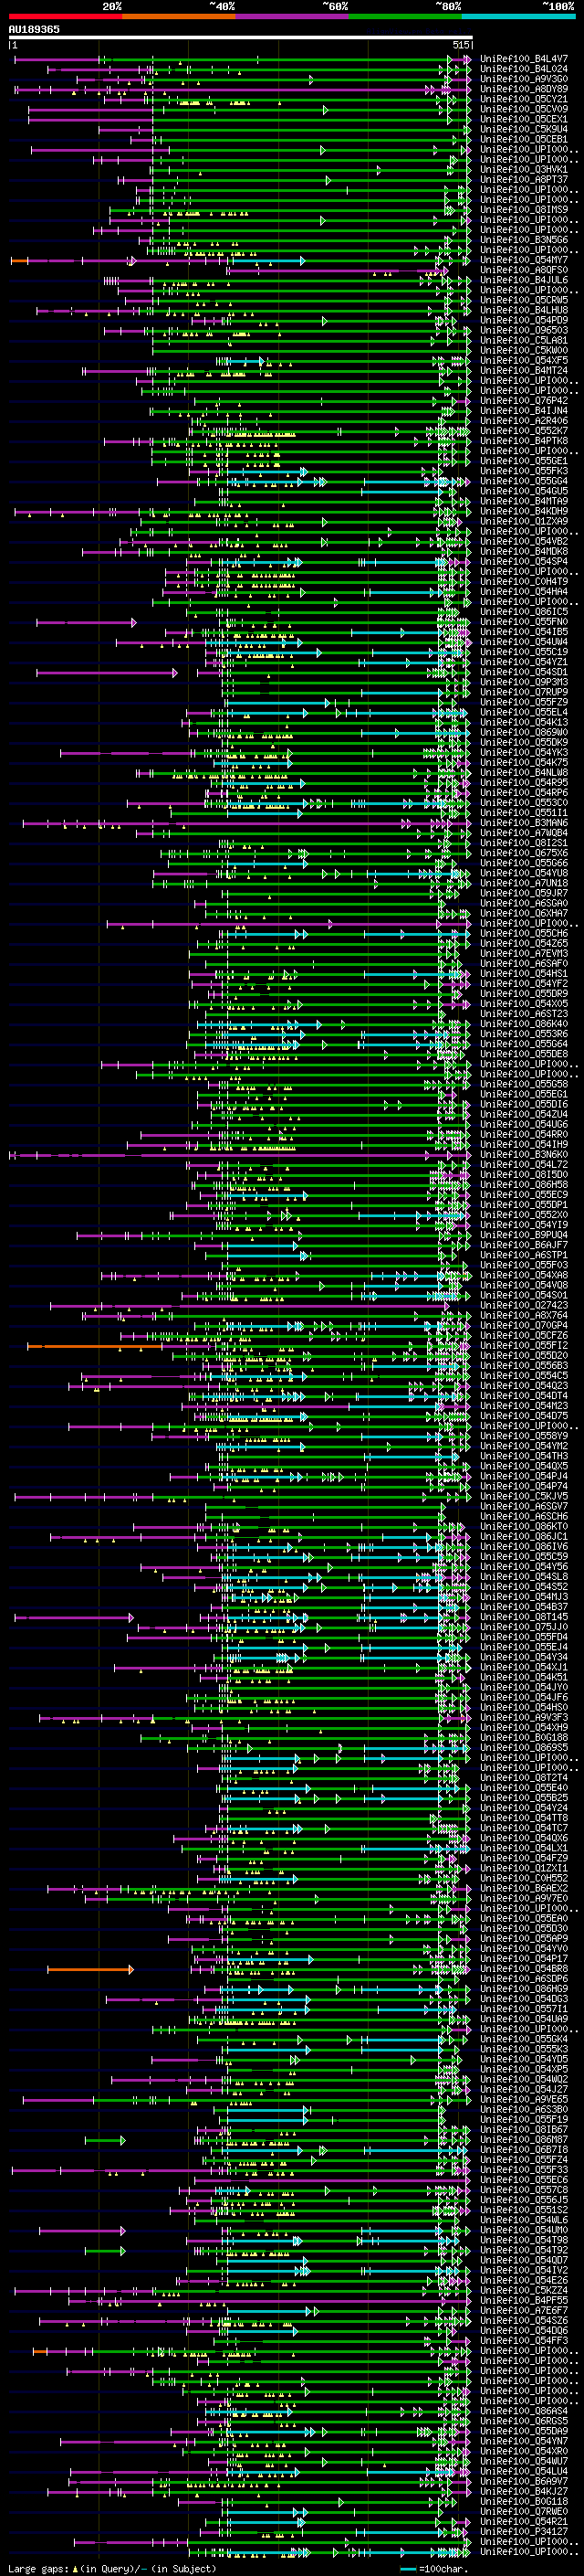Select hit UniRef100_B0G118
This screenshot has height=2576, width=584.
(524, 2501)
